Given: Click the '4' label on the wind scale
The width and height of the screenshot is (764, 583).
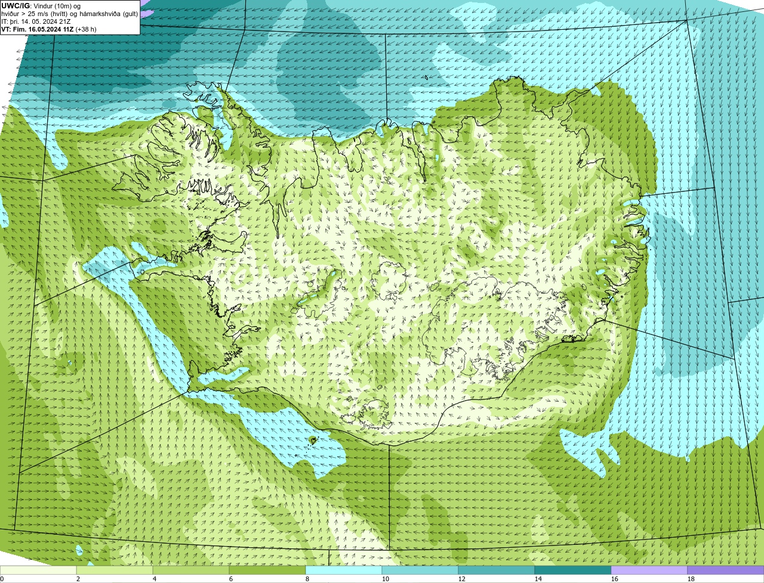Looking at the screenshot, I should (x=155, y=579).
